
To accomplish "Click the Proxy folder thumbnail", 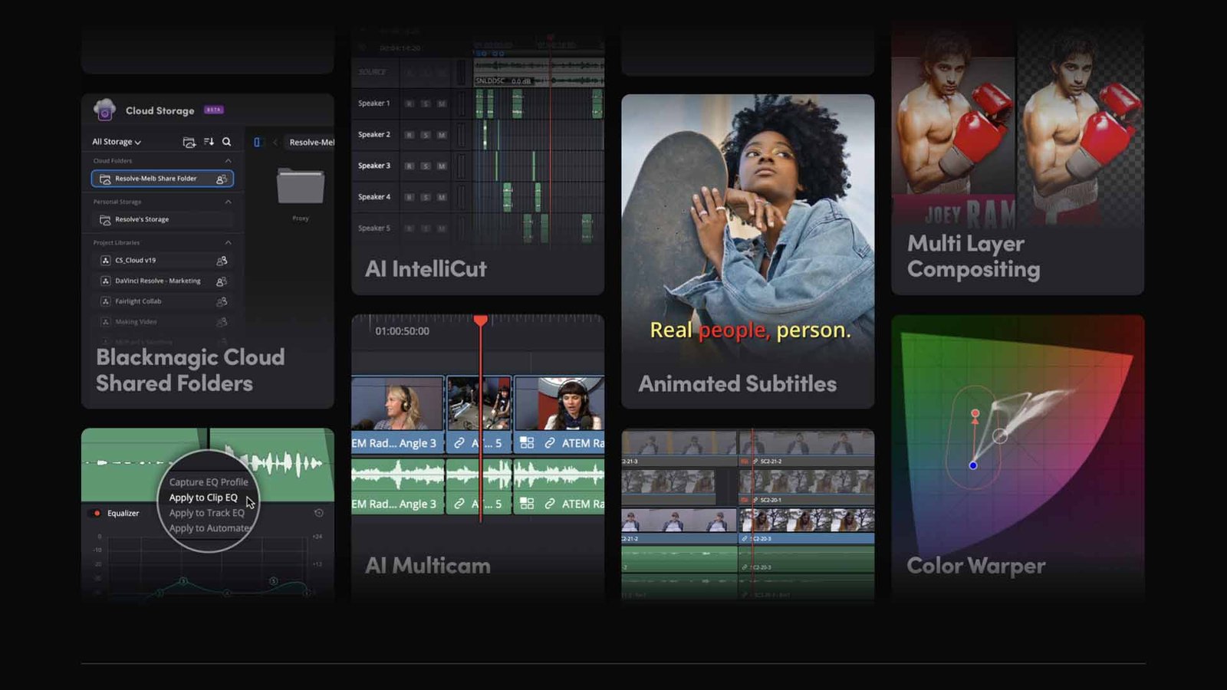I will click(300, 188).
